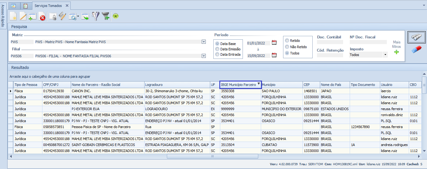The image size is (427, 169).
Task: Click the padlock lock icon in toolbar
Action: click(x=52, y=16)
